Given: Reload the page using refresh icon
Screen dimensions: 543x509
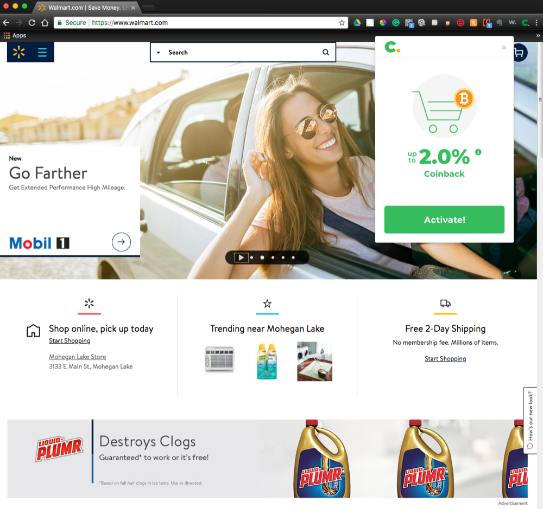Looking at the screenshot, I should [32, 23].
